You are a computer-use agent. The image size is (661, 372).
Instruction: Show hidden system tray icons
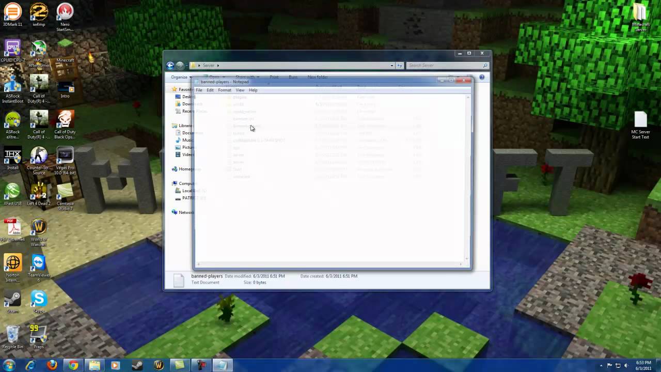(602, 365)
